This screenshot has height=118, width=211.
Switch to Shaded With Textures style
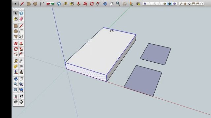pyautogui.click(x=165, y=4)
